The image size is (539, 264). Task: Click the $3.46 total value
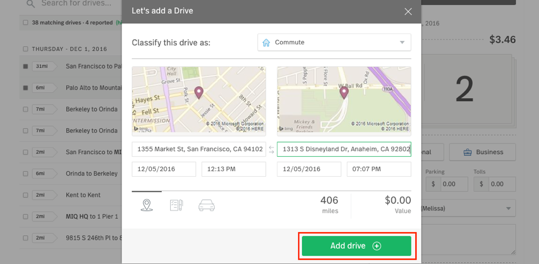[x=503, y=40]
